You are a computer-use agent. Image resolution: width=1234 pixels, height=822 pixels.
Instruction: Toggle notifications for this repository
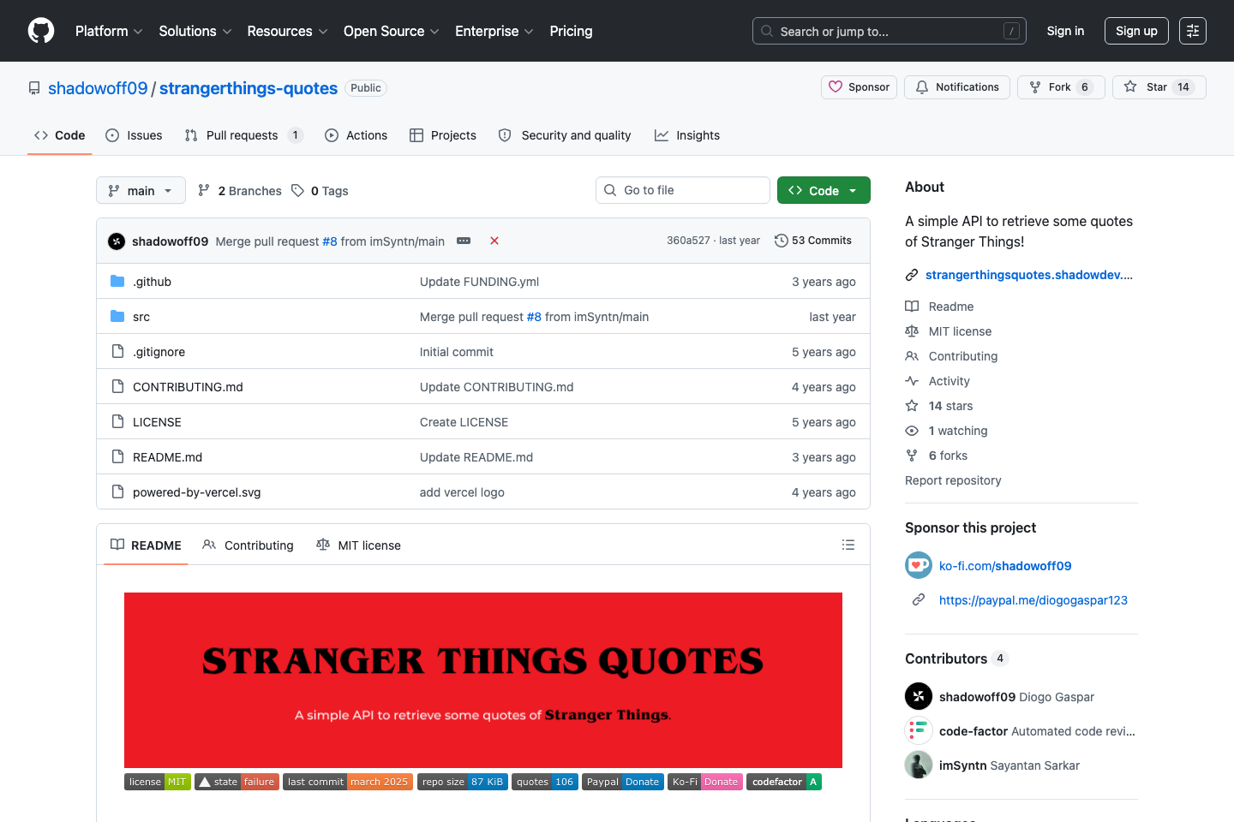957,86
